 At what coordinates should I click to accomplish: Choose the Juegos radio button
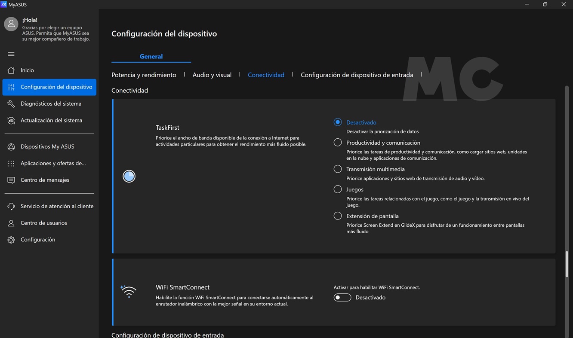coord(338,189)
